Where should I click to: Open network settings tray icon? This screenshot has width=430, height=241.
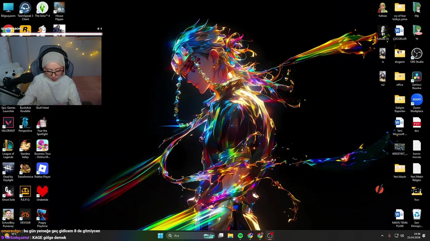pyautogui.click(x=396, y=236)
